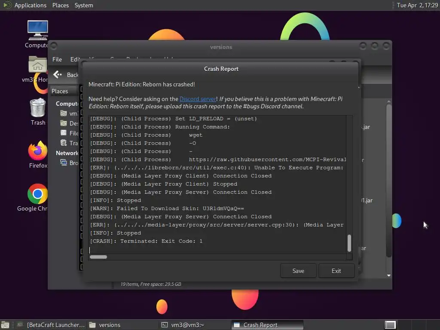Click show desktop icon in bottom panel
The height and width of the screenshot is (330, 440).
(5, 325)
